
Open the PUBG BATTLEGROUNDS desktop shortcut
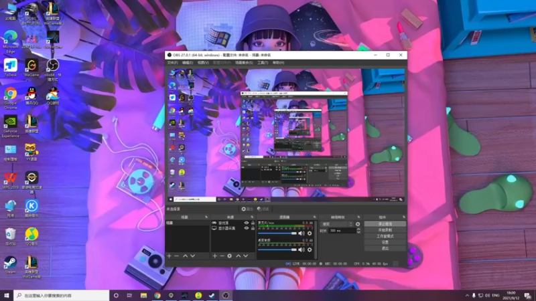(x=31, y=13)
